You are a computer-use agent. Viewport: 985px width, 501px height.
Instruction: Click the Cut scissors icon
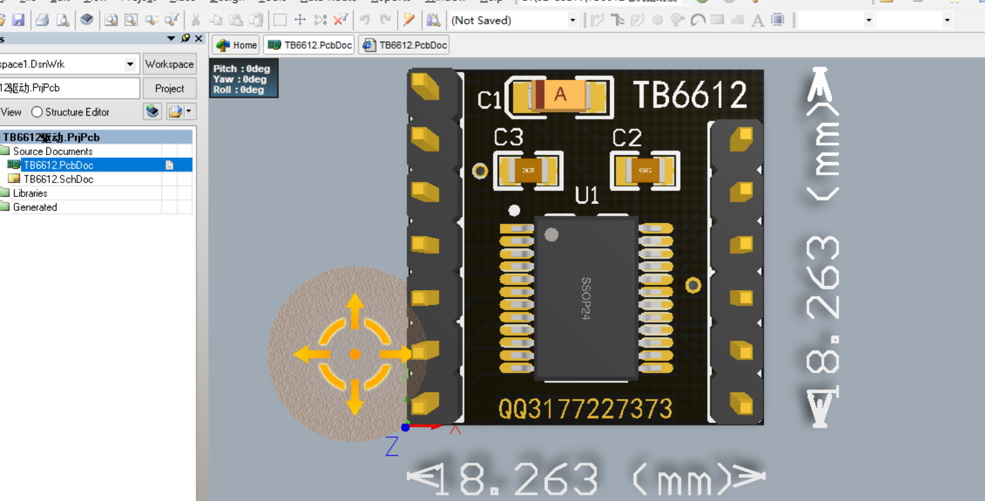[196, 20]
